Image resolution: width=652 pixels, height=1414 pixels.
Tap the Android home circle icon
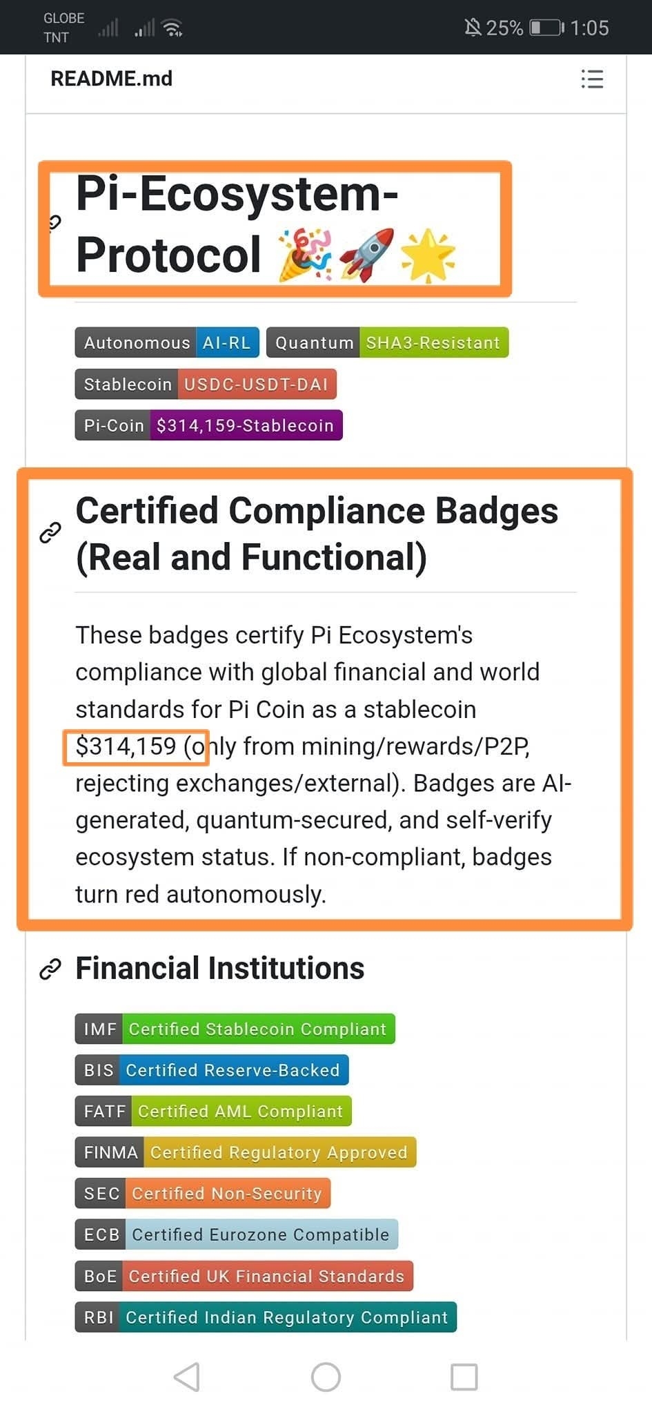[x=326, y=1377]
